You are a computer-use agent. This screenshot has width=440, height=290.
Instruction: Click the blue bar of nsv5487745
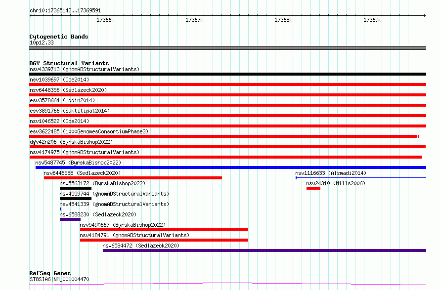click(x=231, y=167)
